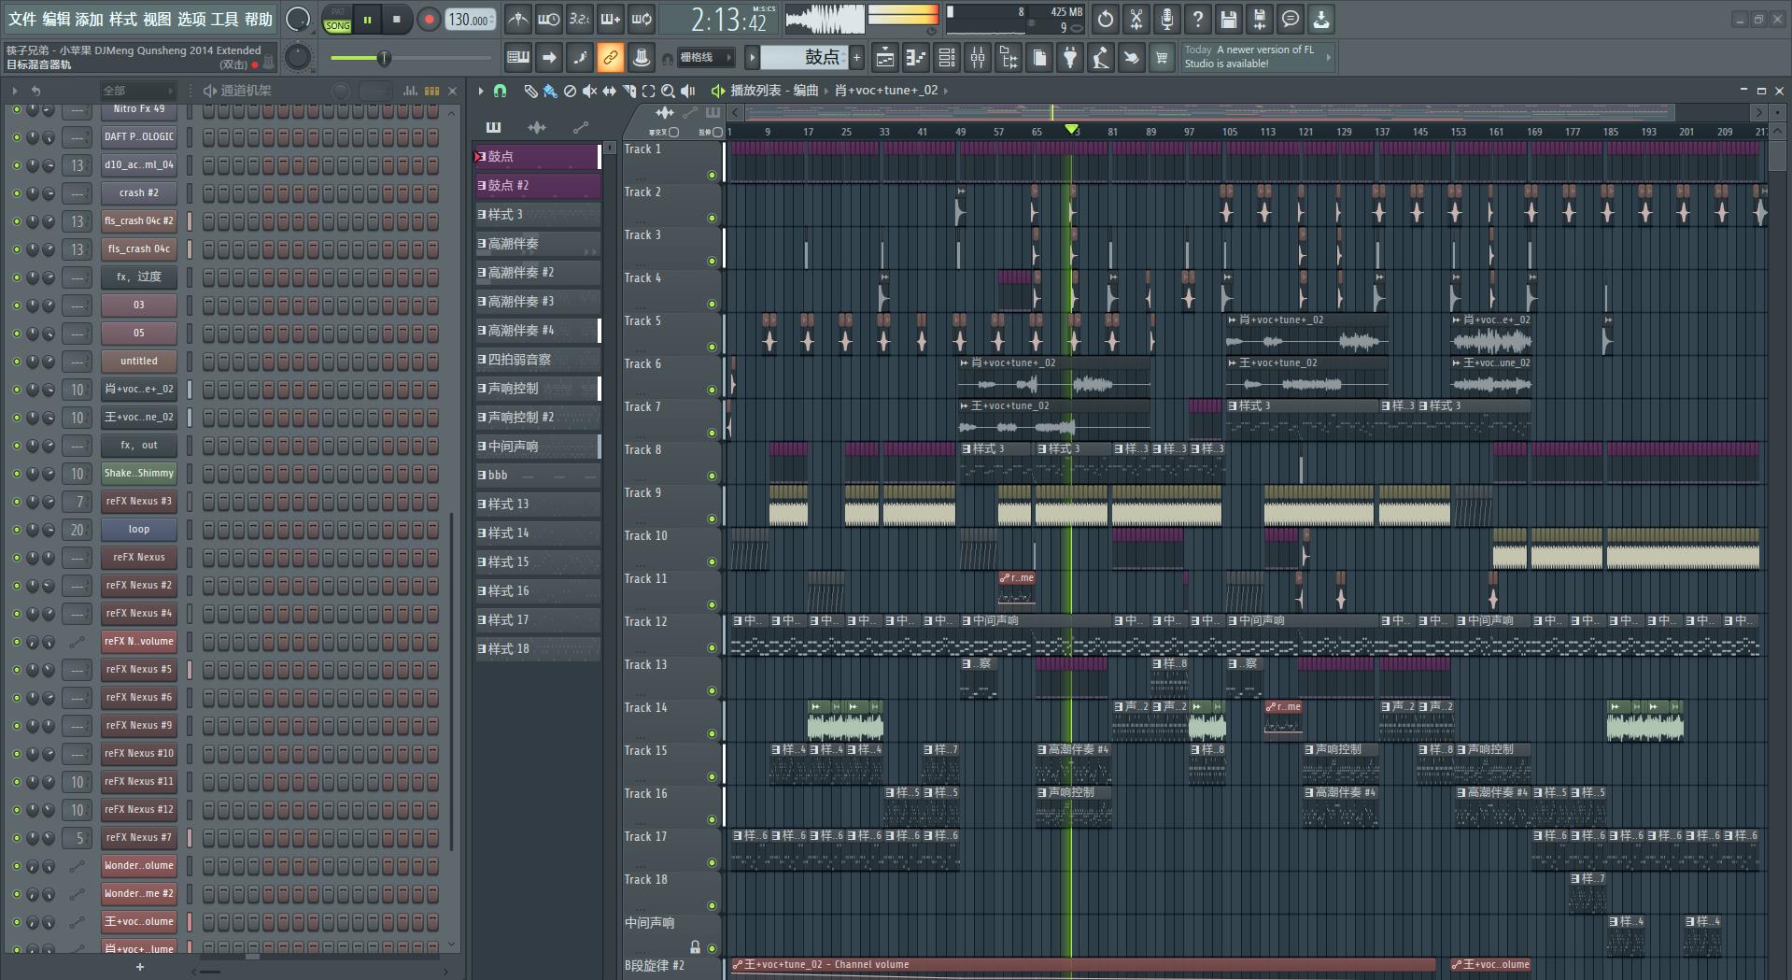
Task: Click the plus button beside 鼓点 pattern
Action: [856, 58]
